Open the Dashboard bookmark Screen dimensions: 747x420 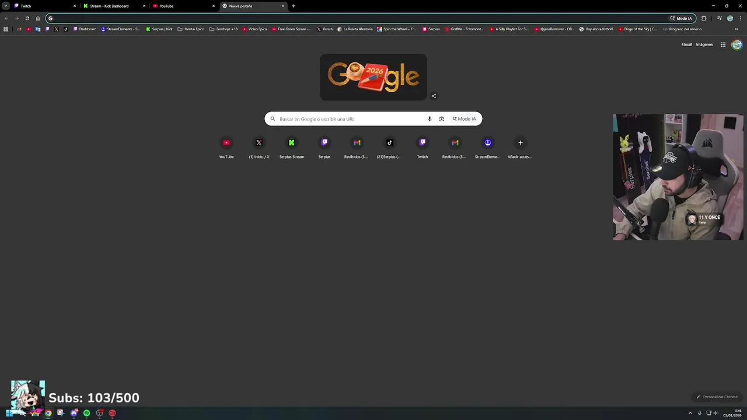tap(85, 29)
